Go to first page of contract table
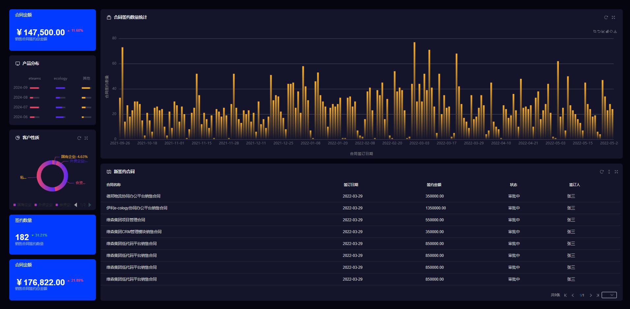This screenshot has width=630, height=309. (565, 295)
